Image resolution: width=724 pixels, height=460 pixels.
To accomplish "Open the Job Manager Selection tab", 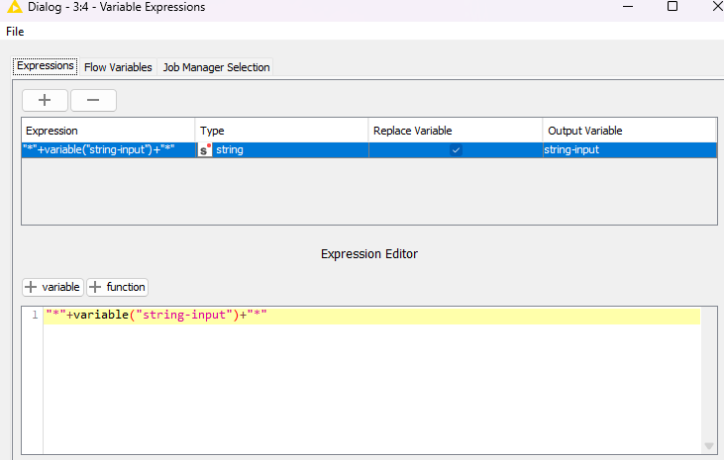I will [x=216, y=67].
